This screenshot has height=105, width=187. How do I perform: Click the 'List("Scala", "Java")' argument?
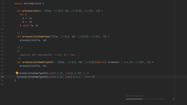click(79, 77)
